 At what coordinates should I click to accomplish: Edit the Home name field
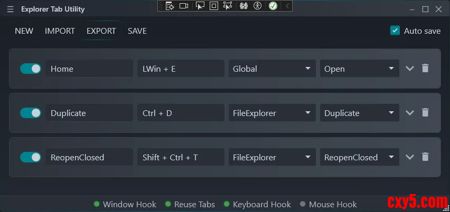click(89, 69)
